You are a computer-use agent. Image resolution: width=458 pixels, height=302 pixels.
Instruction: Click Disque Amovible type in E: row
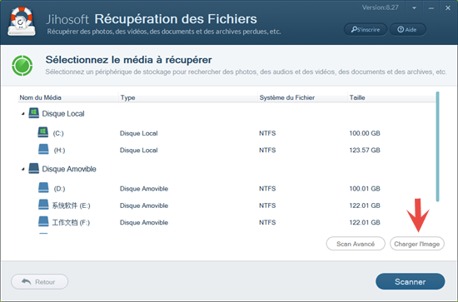[x=144, y=205]
